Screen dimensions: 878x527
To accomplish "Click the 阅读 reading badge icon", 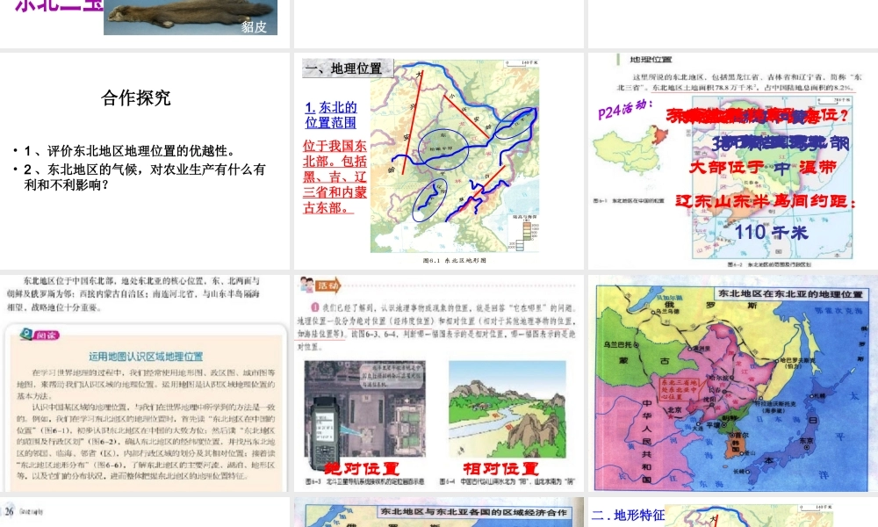I will pos(40,335).
